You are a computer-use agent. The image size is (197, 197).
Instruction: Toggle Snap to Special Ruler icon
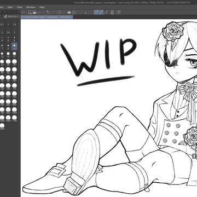click(101, 12)
